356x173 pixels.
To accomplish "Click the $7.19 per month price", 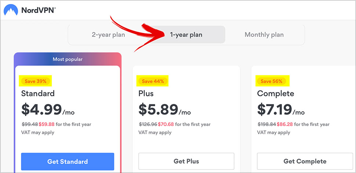I will [281, 109].
